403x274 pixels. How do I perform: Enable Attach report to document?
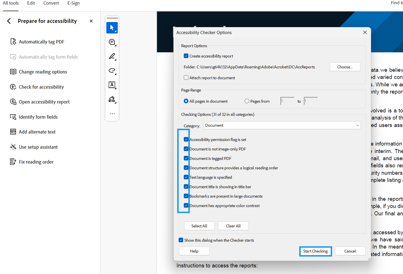186,78
